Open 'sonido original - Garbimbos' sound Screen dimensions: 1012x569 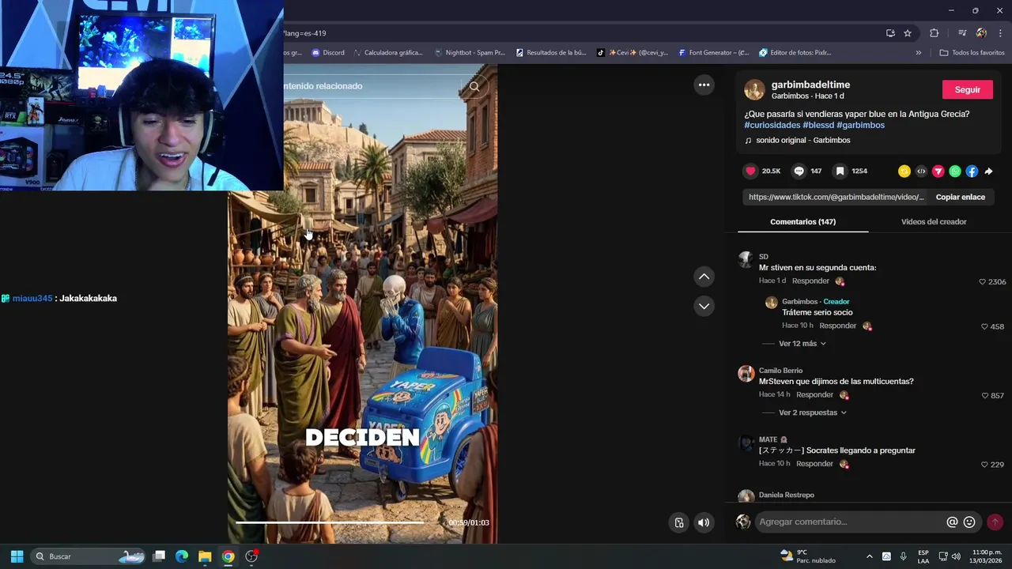[x=802, y=140]
